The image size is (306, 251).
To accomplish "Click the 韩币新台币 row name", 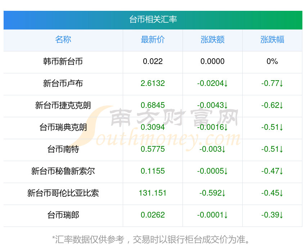I will pyautogui.click(x=63, y=61).
